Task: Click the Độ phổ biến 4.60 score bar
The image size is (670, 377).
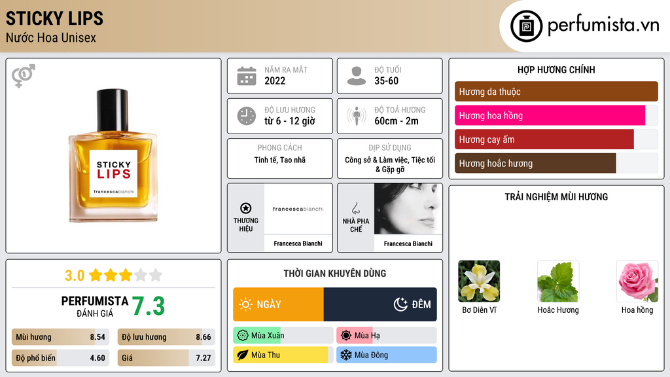Action: click(x=60, y=358)
